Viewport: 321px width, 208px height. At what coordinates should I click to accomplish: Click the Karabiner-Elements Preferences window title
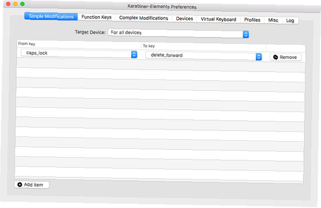click(162, 7)
